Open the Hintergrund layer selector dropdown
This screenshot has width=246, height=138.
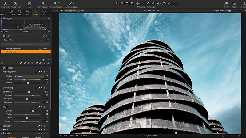[72, 10]
